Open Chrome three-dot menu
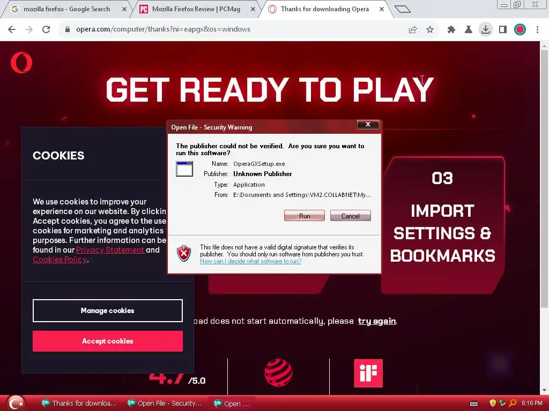Image resolution: width=549 pixels, height=411 pixels. pyautogui.click(x=537, y=30)
